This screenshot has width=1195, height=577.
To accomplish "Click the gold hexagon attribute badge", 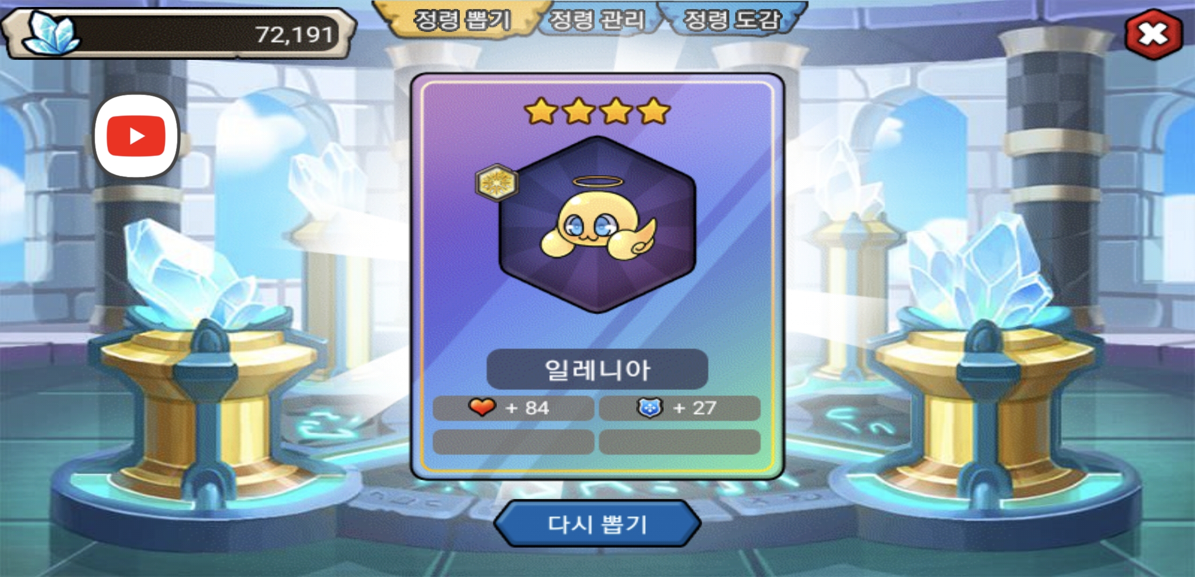I will (x=497, y=183).
